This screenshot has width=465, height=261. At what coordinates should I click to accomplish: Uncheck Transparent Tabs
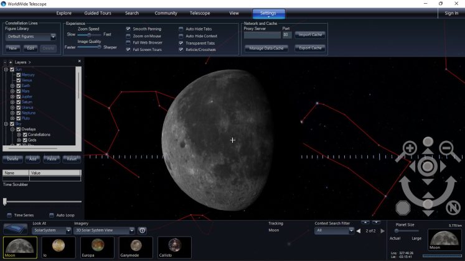(x=181, y=43)
